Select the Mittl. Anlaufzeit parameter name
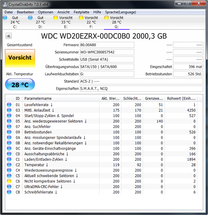The image size is (208, 215). [x=37, y=110]
